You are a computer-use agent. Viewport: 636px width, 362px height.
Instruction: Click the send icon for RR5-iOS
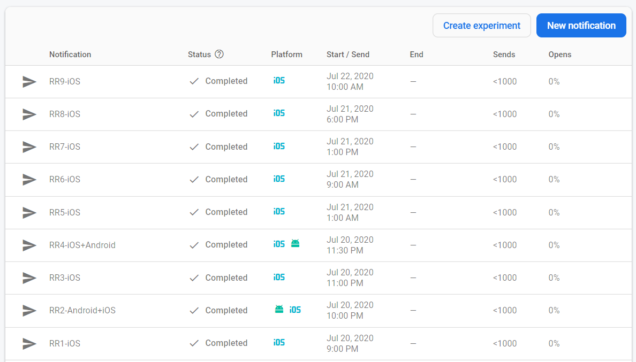(x=29, y=213)
